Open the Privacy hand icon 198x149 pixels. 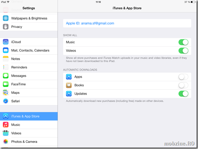pos(6,27)
